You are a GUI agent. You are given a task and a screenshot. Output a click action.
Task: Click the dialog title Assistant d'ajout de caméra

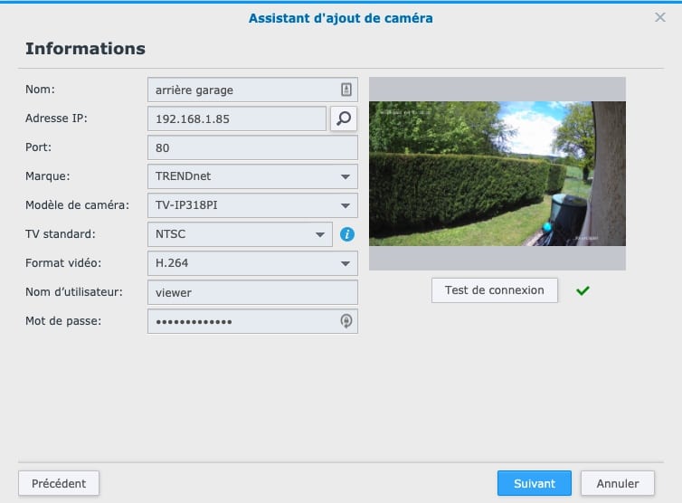coord(341,18)
